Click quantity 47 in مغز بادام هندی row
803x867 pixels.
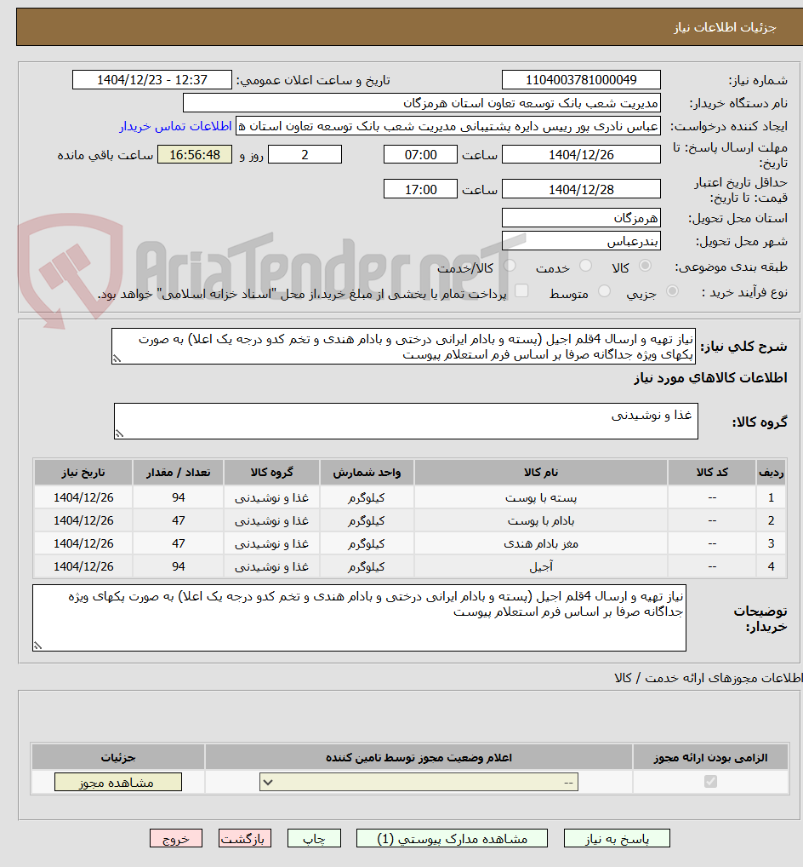pyautogui.click(x=178, y=543)
